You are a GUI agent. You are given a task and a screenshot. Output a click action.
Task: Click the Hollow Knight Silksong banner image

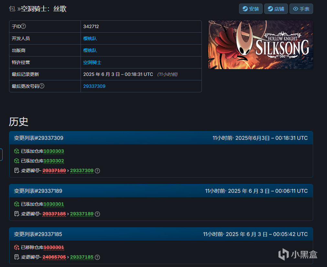[261, 45]
